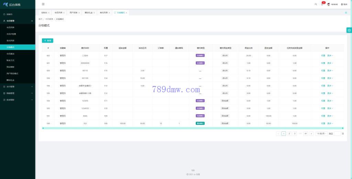
Task: Click the 新增 add button
Action: [47, 40]
